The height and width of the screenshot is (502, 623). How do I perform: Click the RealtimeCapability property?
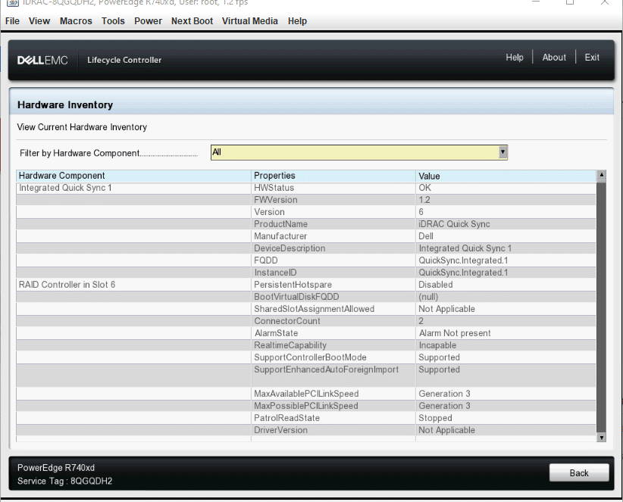tap(290, 345)
